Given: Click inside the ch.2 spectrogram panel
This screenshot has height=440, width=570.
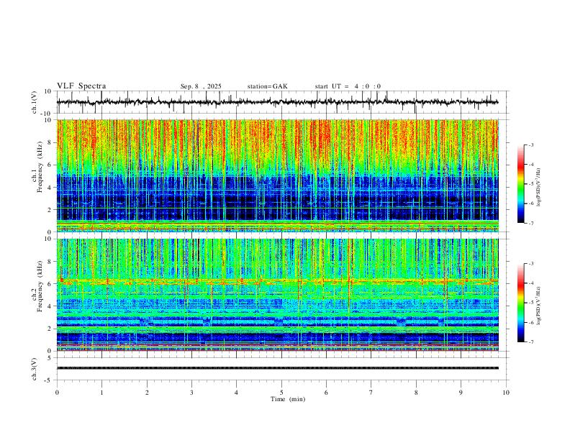Looking at the screenshot, I should 277,295.
